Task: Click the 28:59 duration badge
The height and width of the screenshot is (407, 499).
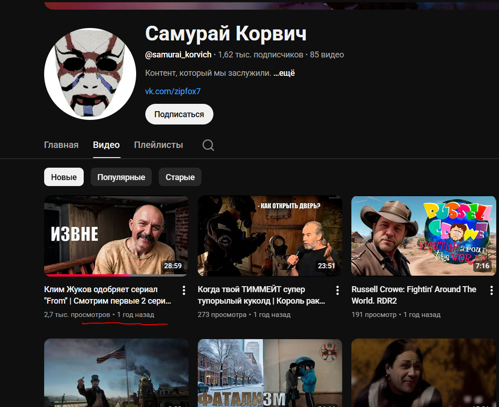Action: tap(173, 266)
